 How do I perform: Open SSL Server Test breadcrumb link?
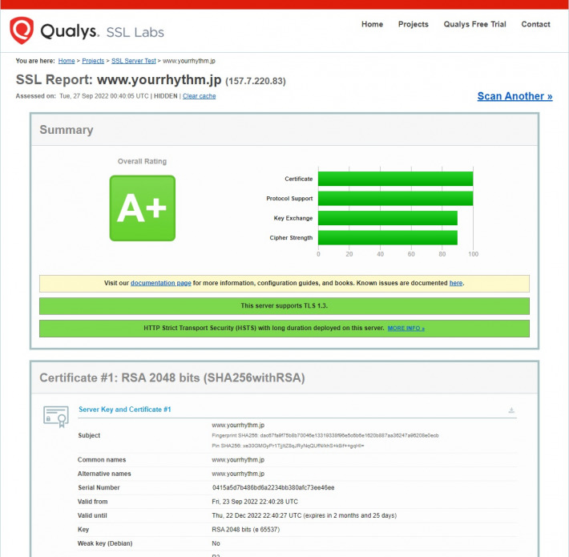coord(133,61)
